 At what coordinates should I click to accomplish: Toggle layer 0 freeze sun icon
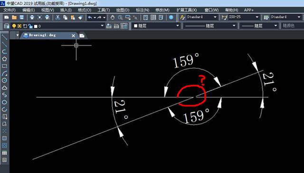19,26
